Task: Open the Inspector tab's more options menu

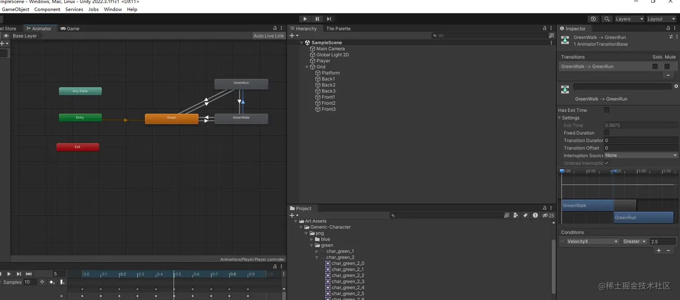Action: 675,28
